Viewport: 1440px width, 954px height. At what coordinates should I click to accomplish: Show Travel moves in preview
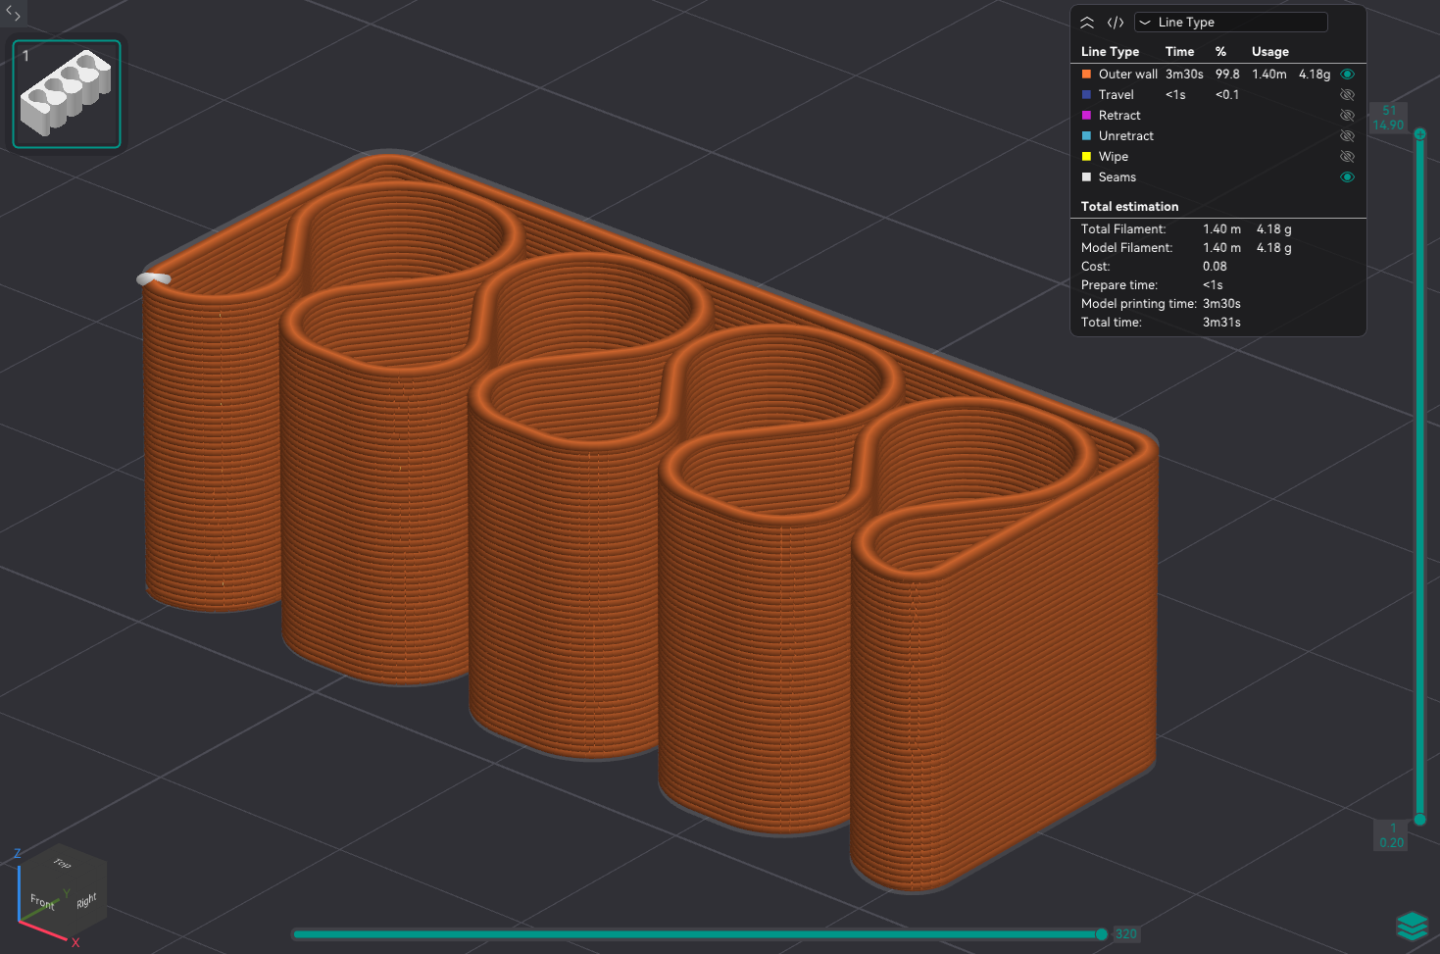1347,95
